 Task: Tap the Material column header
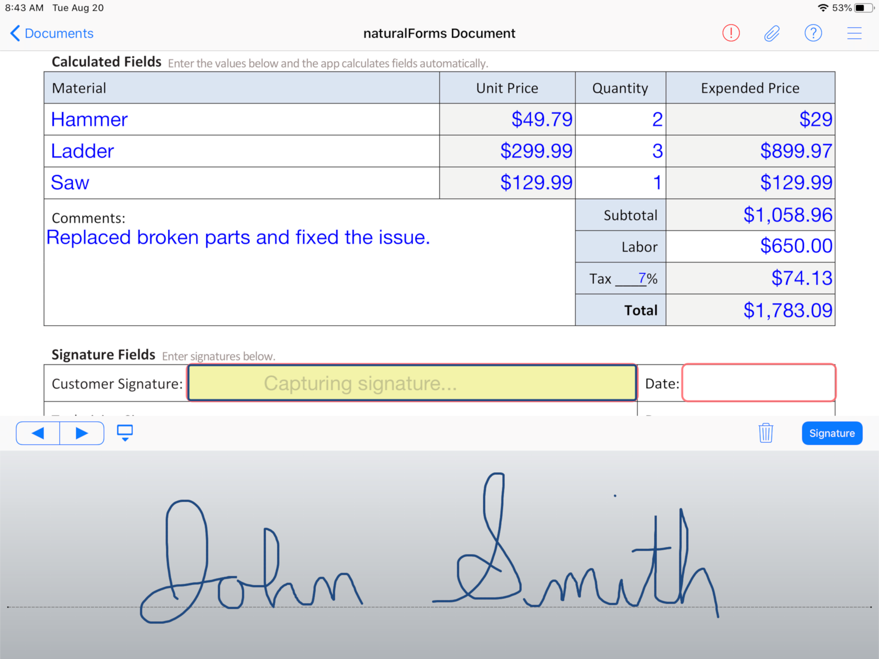click(x=242, y=88)
